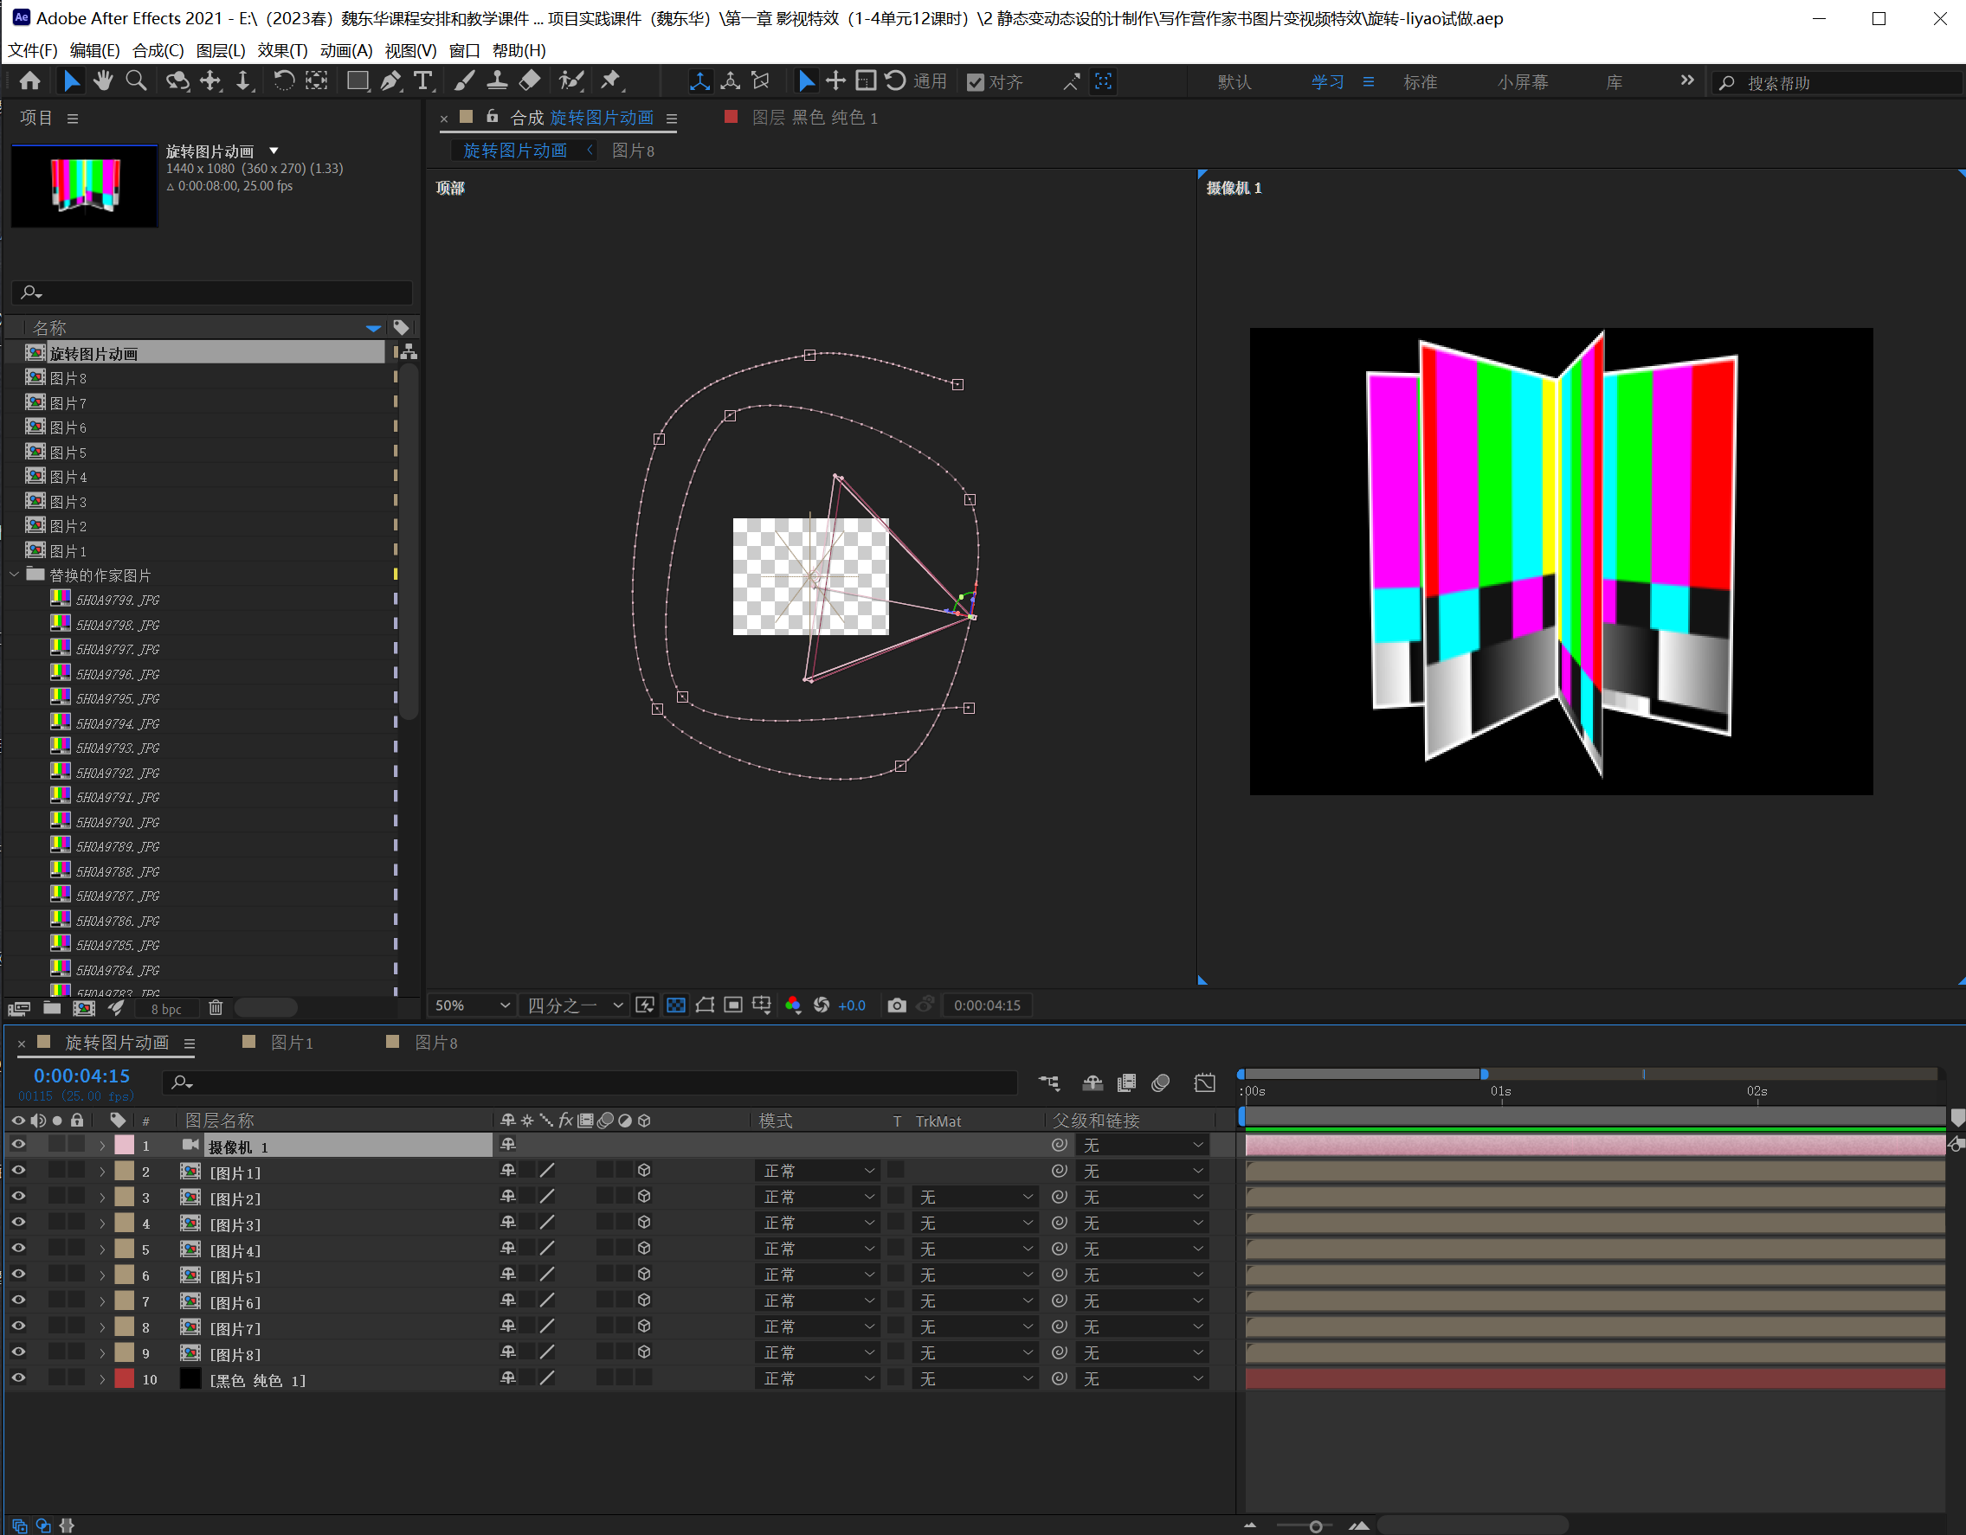Choose the 标准 workspace
The width and height of the screenshot is (1966, 1535).
pyautogui.click(x=1420, y=82)
